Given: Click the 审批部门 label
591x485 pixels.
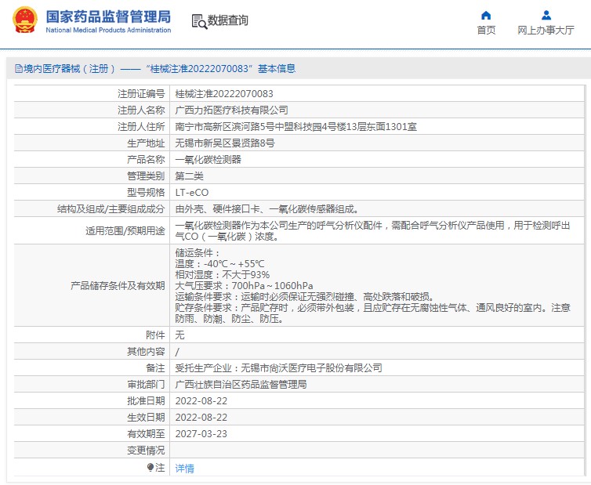Looking at the screenshot, I should 146,385.
